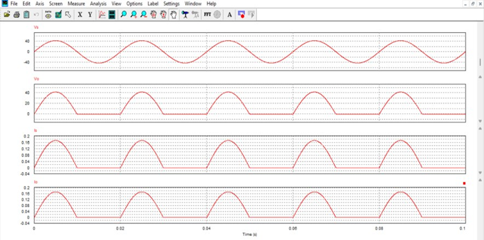Click the Zoom In magnifier with plus

click(133, 14)
